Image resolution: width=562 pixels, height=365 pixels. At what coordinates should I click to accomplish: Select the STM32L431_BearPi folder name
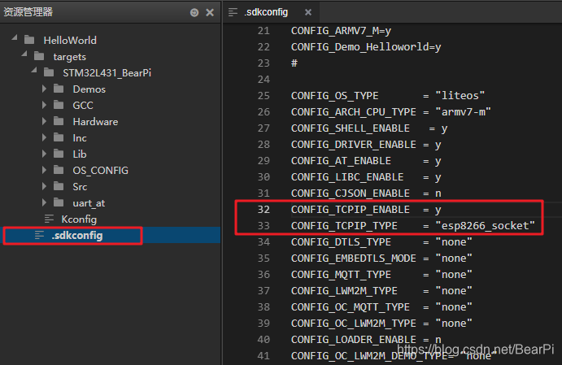(107, 72)
